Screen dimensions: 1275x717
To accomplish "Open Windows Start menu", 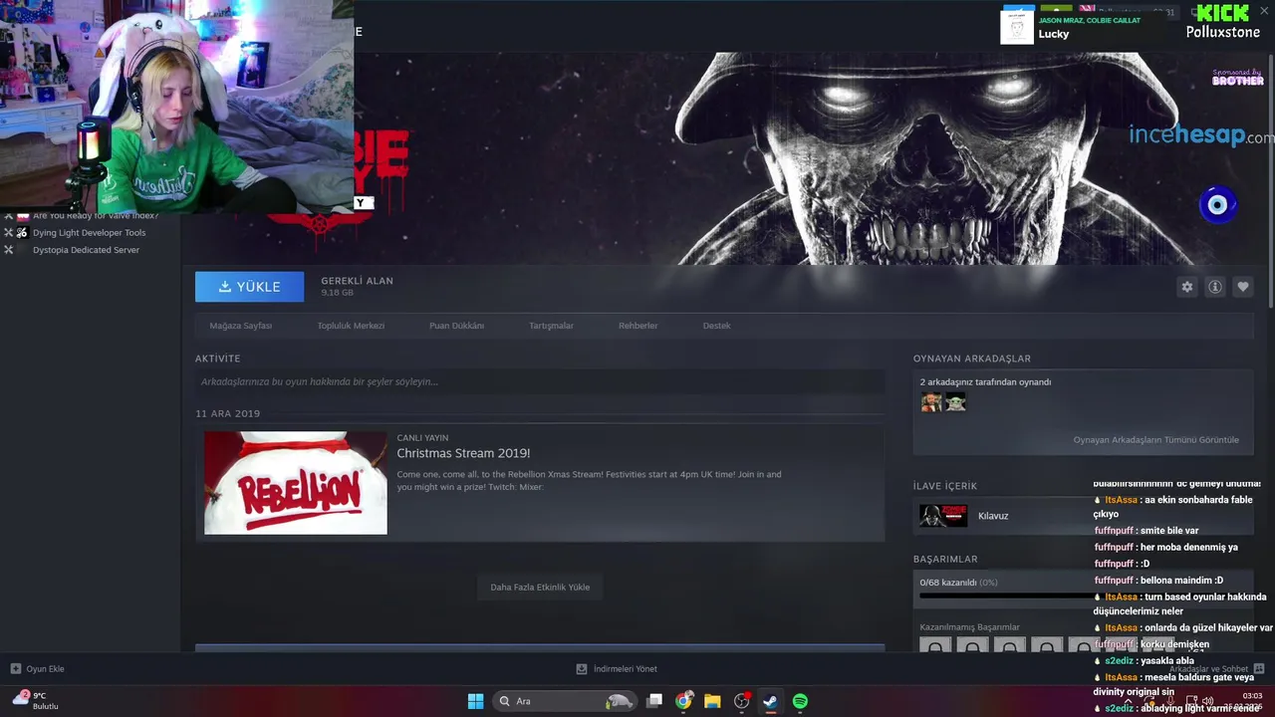I will tap(475, 701).
